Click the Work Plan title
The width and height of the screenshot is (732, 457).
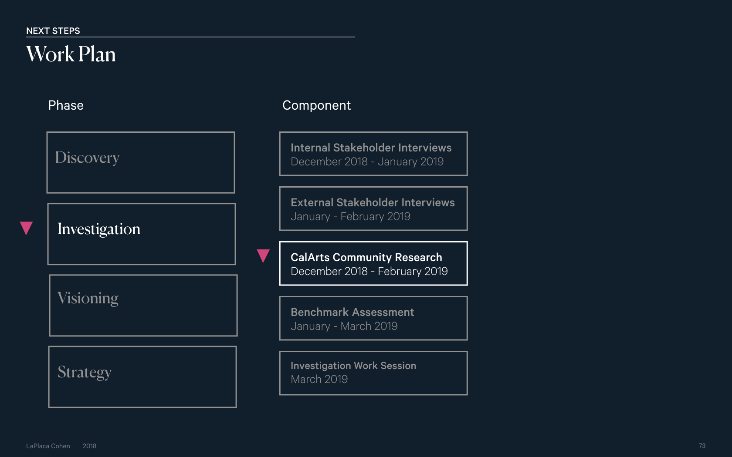(71, 54)
